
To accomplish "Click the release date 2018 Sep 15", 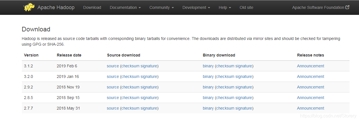I will (x=68, y=98).
